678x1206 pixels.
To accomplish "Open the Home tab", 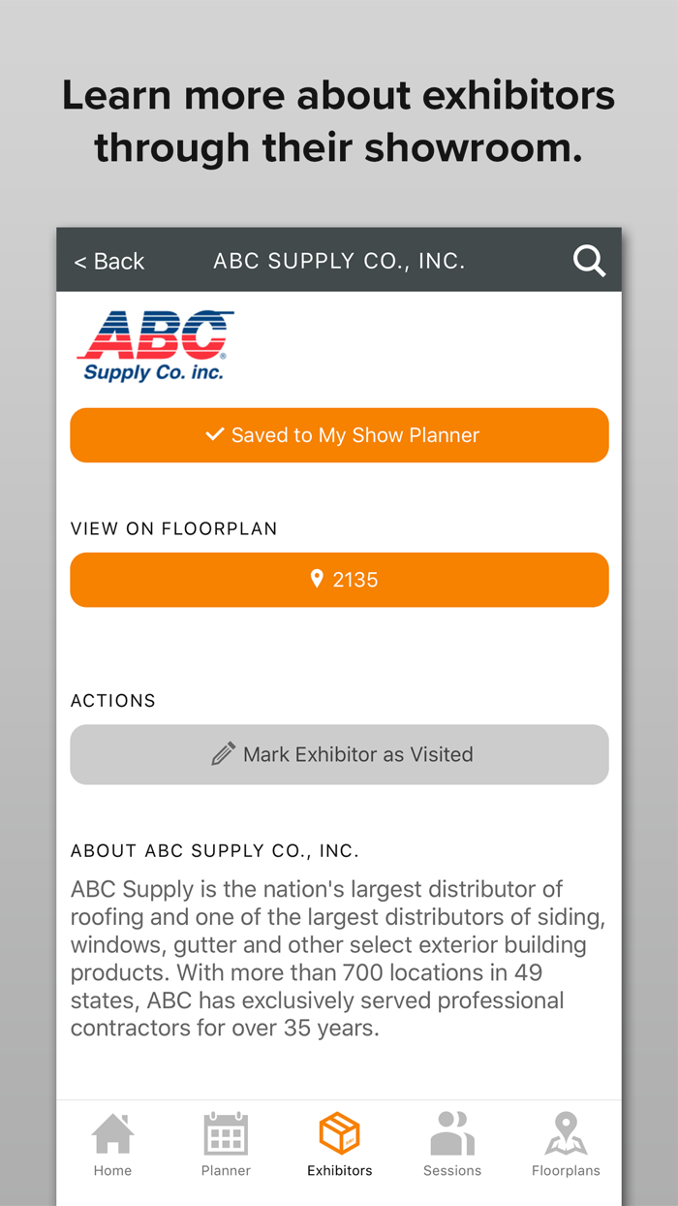I will (112, 1144).
